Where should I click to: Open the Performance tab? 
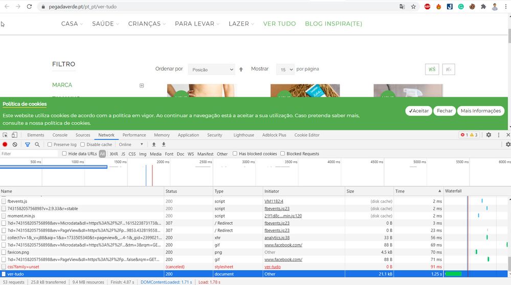[x=134, y=135]
